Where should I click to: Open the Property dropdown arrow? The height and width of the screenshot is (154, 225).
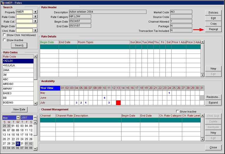35,12
